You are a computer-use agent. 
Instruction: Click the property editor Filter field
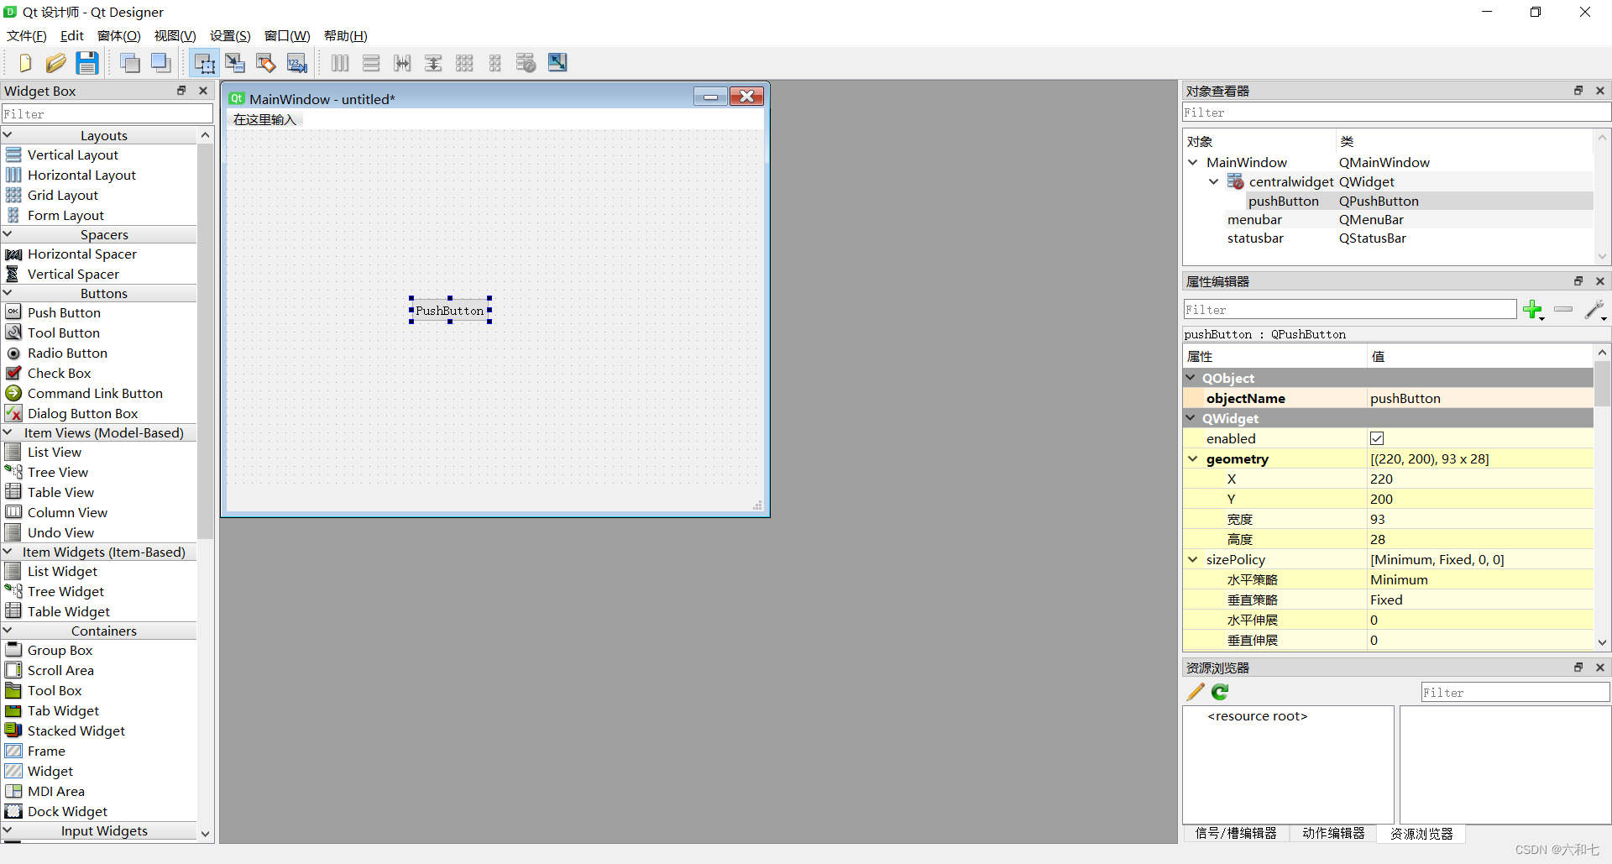tap(1350, 310)
